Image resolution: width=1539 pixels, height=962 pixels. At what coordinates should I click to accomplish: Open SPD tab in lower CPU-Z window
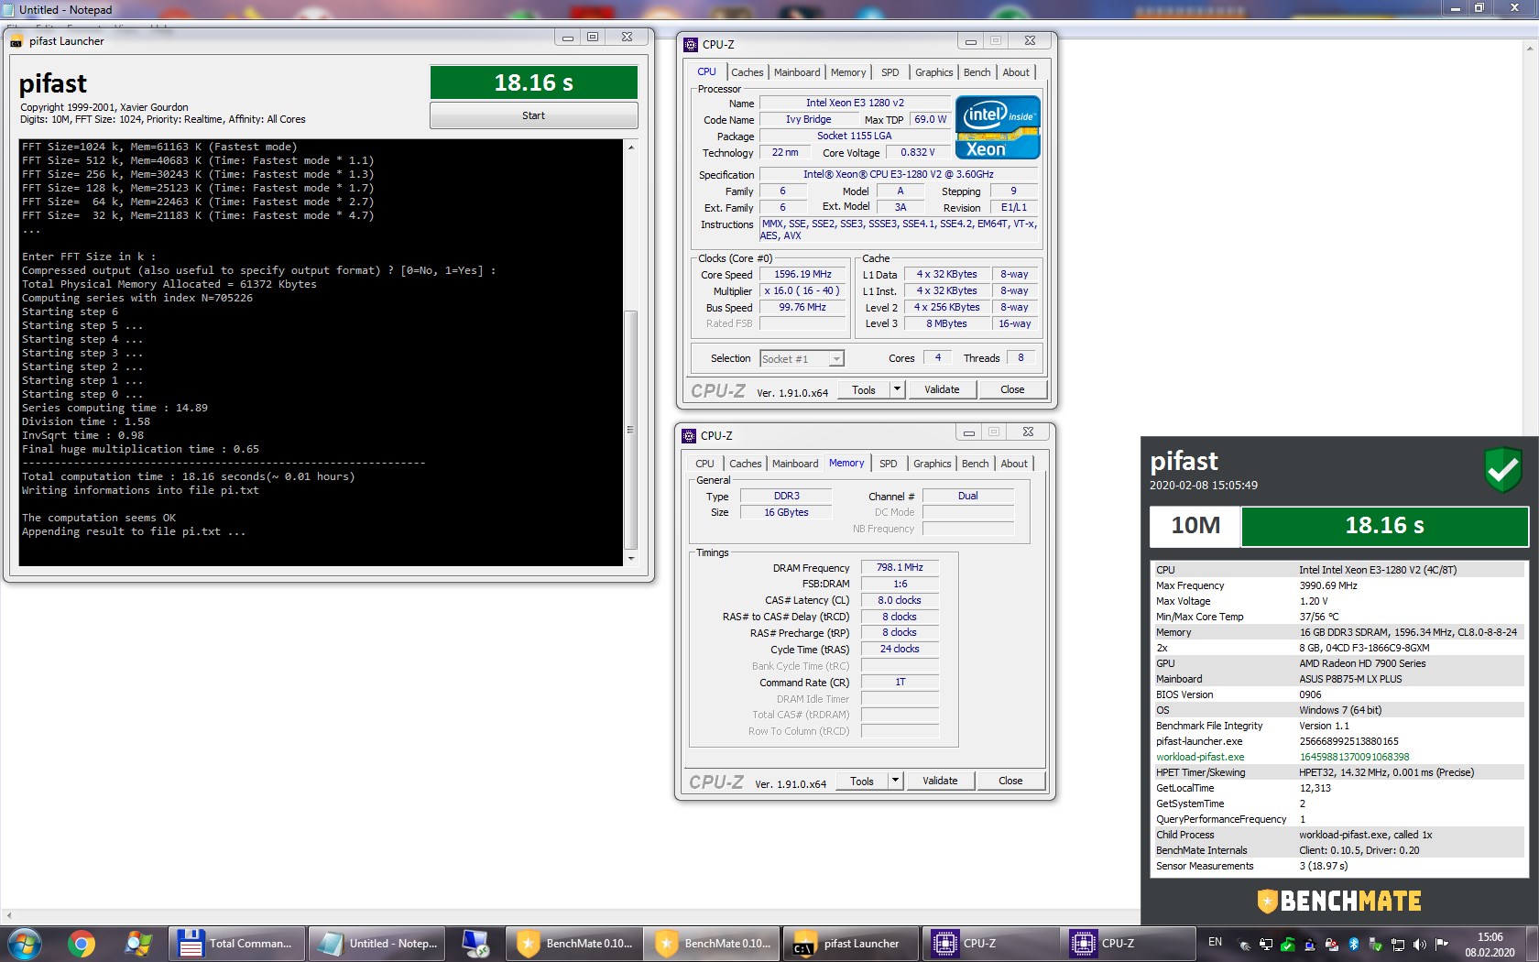pyautogui.click(x=888, y=464)
